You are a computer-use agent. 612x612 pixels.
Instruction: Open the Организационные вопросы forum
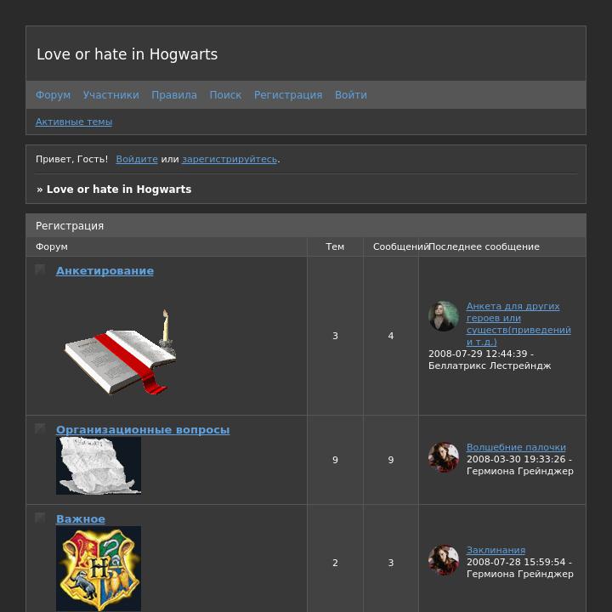click(143, 430)
